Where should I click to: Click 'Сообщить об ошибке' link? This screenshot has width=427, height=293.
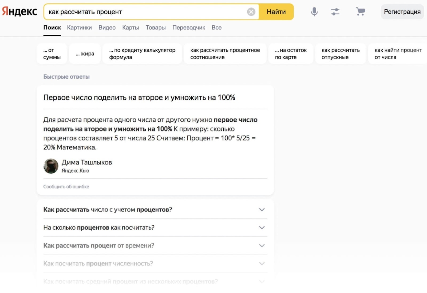click(66, 187)
